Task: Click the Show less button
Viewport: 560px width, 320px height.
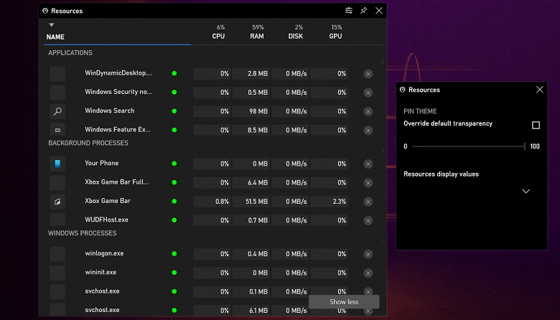Action: coord(344,302)
